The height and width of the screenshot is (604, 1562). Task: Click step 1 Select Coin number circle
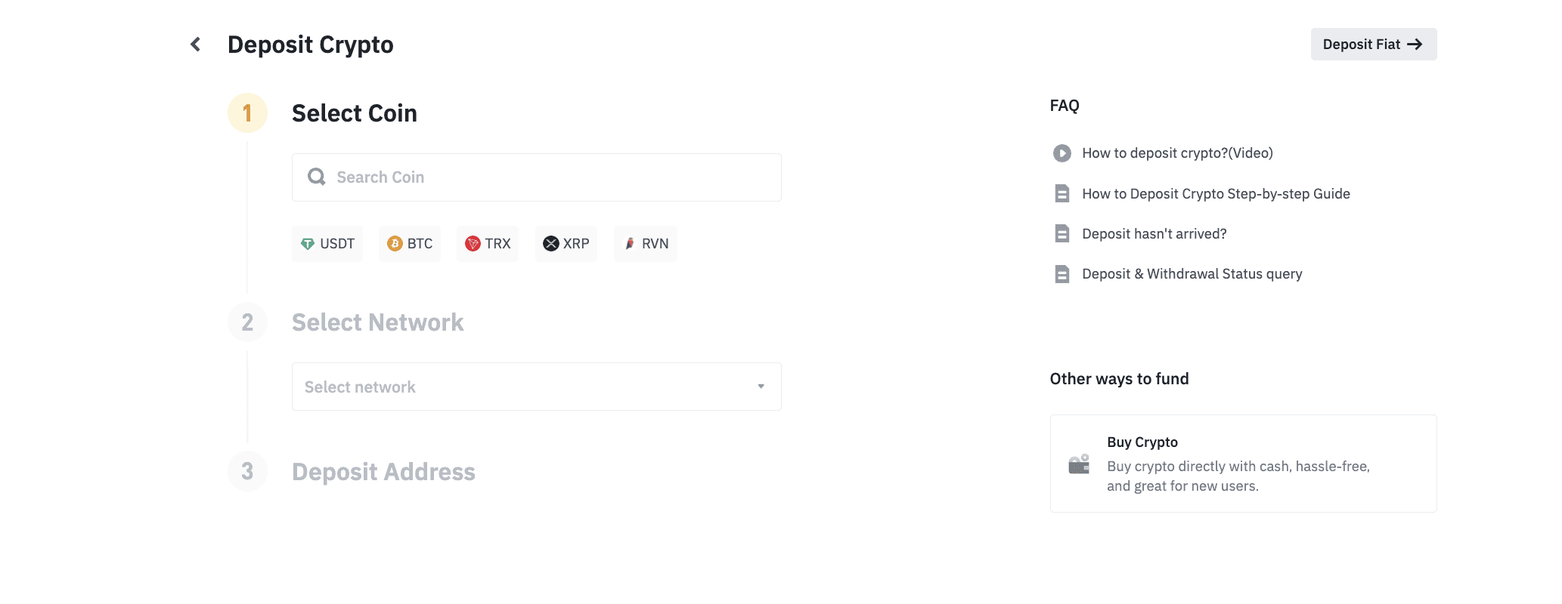(x=247, y=113)
